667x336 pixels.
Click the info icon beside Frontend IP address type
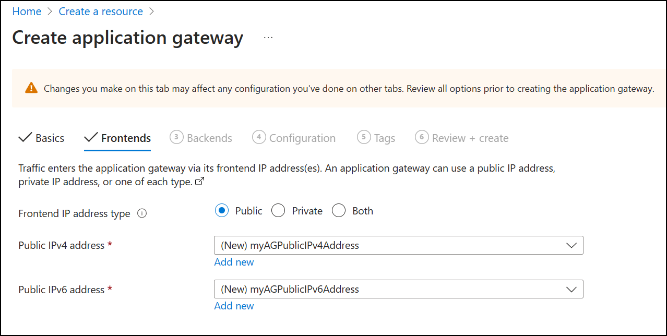coord(142,213)
